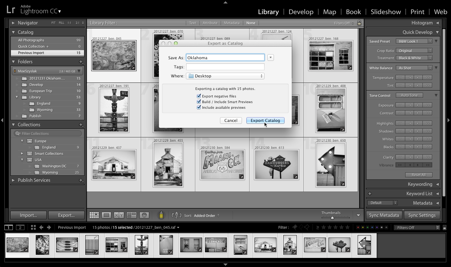This screenshot has height=267, width=451.
Task: Disable Include available previews
Action: click(x=199, y=107)
